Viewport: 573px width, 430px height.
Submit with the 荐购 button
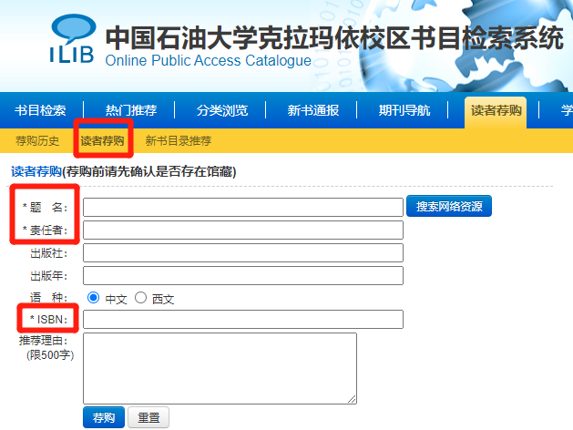[x=103, y=418]
